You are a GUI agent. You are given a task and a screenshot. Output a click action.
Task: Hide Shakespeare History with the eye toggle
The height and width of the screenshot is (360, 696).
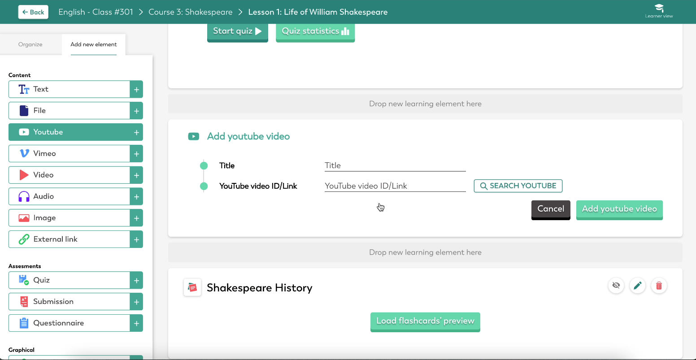[616, 286]
